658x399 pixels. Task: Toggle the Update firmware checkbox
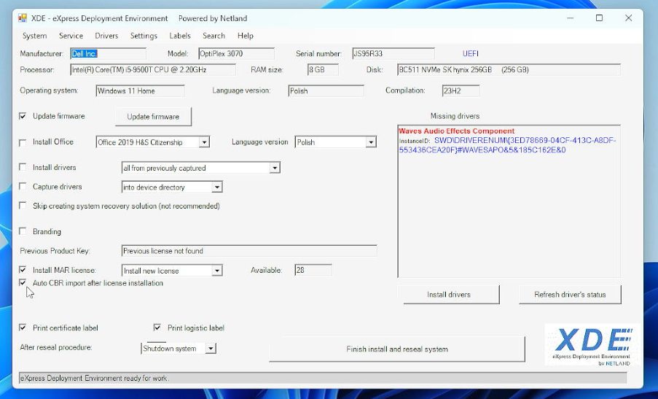coord(23,116)
